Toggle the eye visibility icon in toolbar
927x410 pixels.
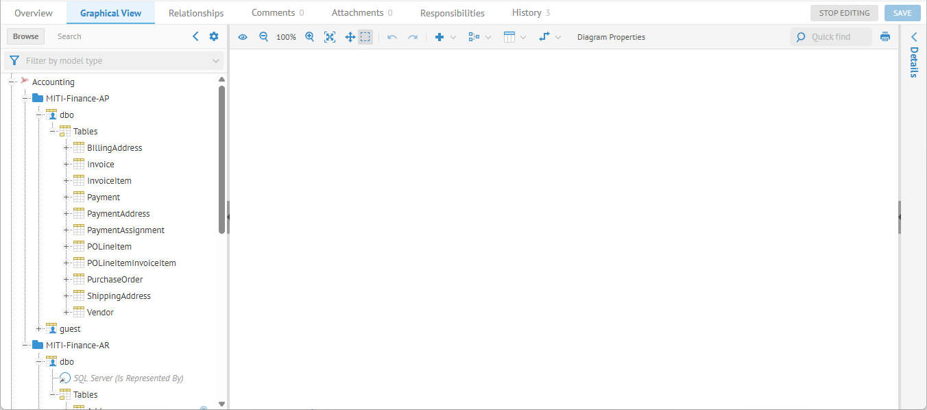(x=243, y=37)
